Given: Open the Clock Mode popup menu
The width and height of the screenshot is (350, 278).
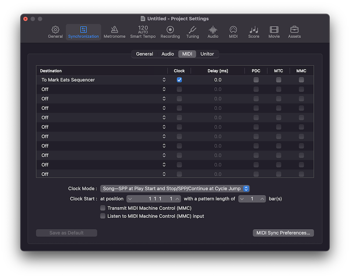Looking at the screenshot, I should pyautogui.click(x=175, y=189).
